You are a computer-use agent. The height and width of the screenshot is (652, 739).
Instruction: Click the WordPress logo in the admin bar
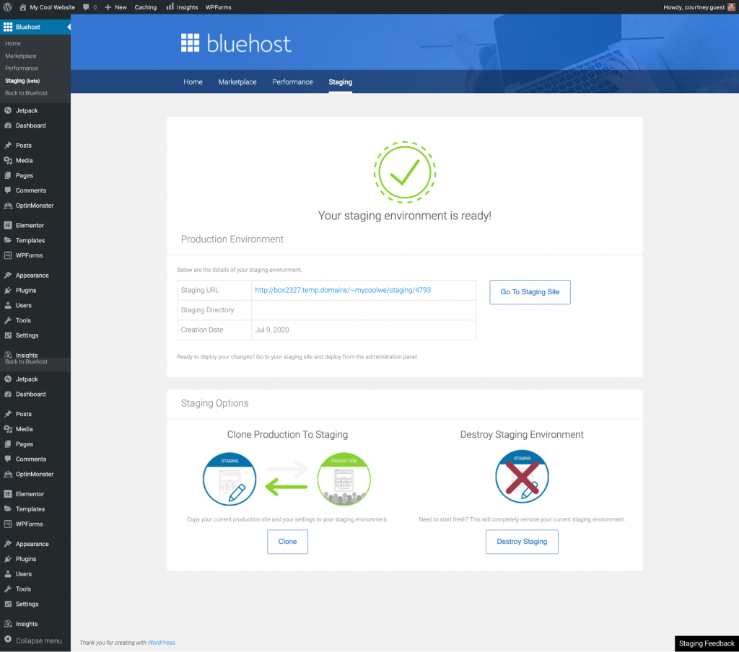click(x=8, y=7)
